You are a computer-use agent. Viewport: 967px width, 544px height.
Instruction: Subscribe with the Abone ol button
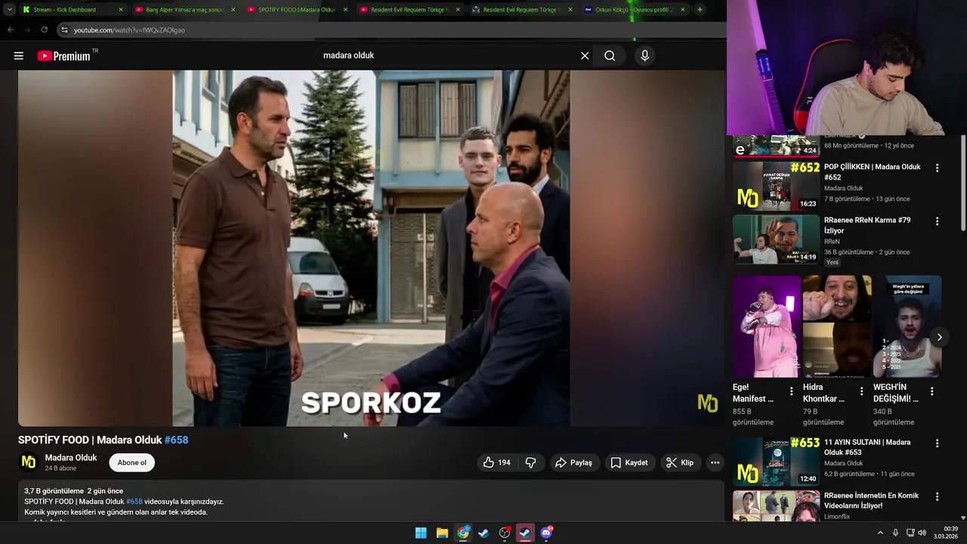click(x=131, y=462)
